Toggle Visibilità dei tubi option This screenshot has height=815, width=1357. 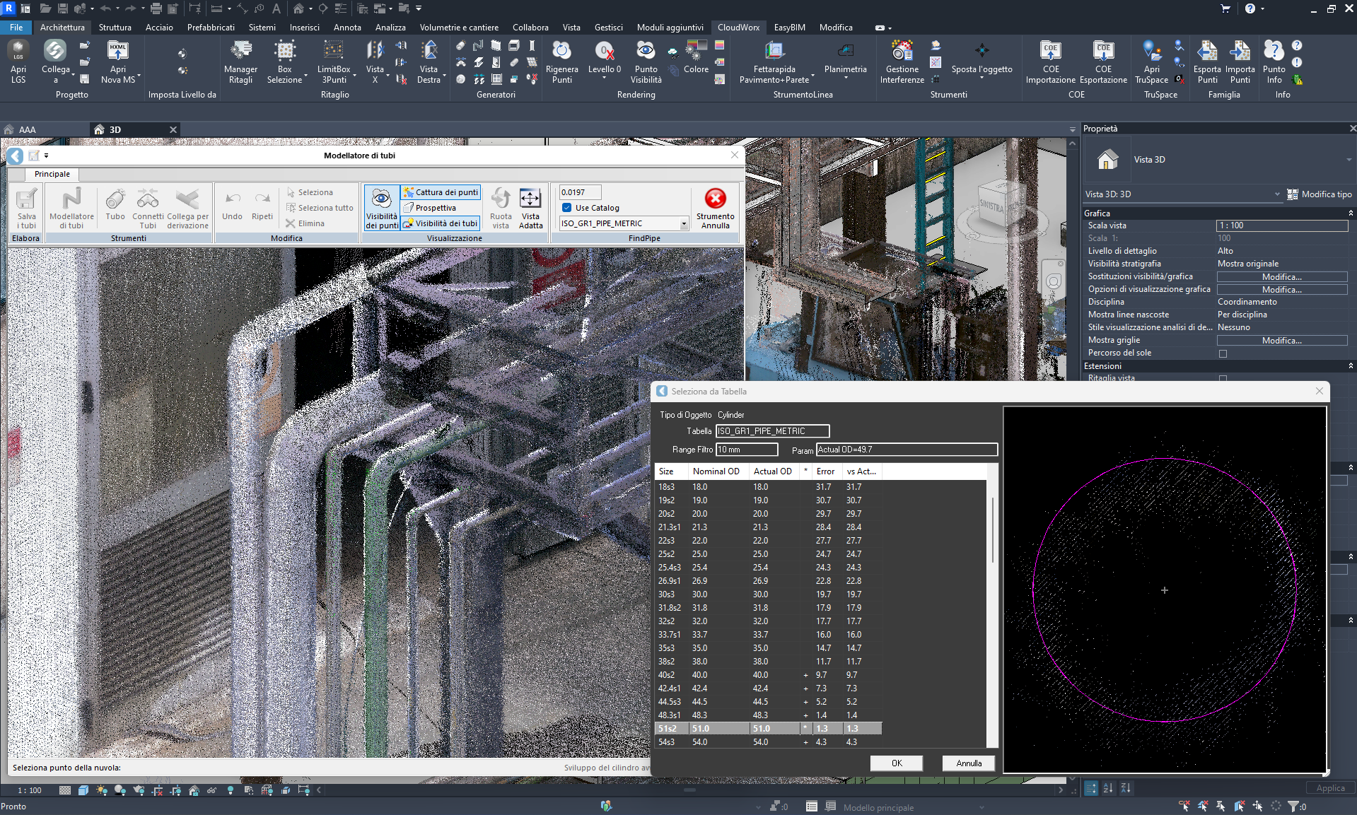tap(441, 223)
